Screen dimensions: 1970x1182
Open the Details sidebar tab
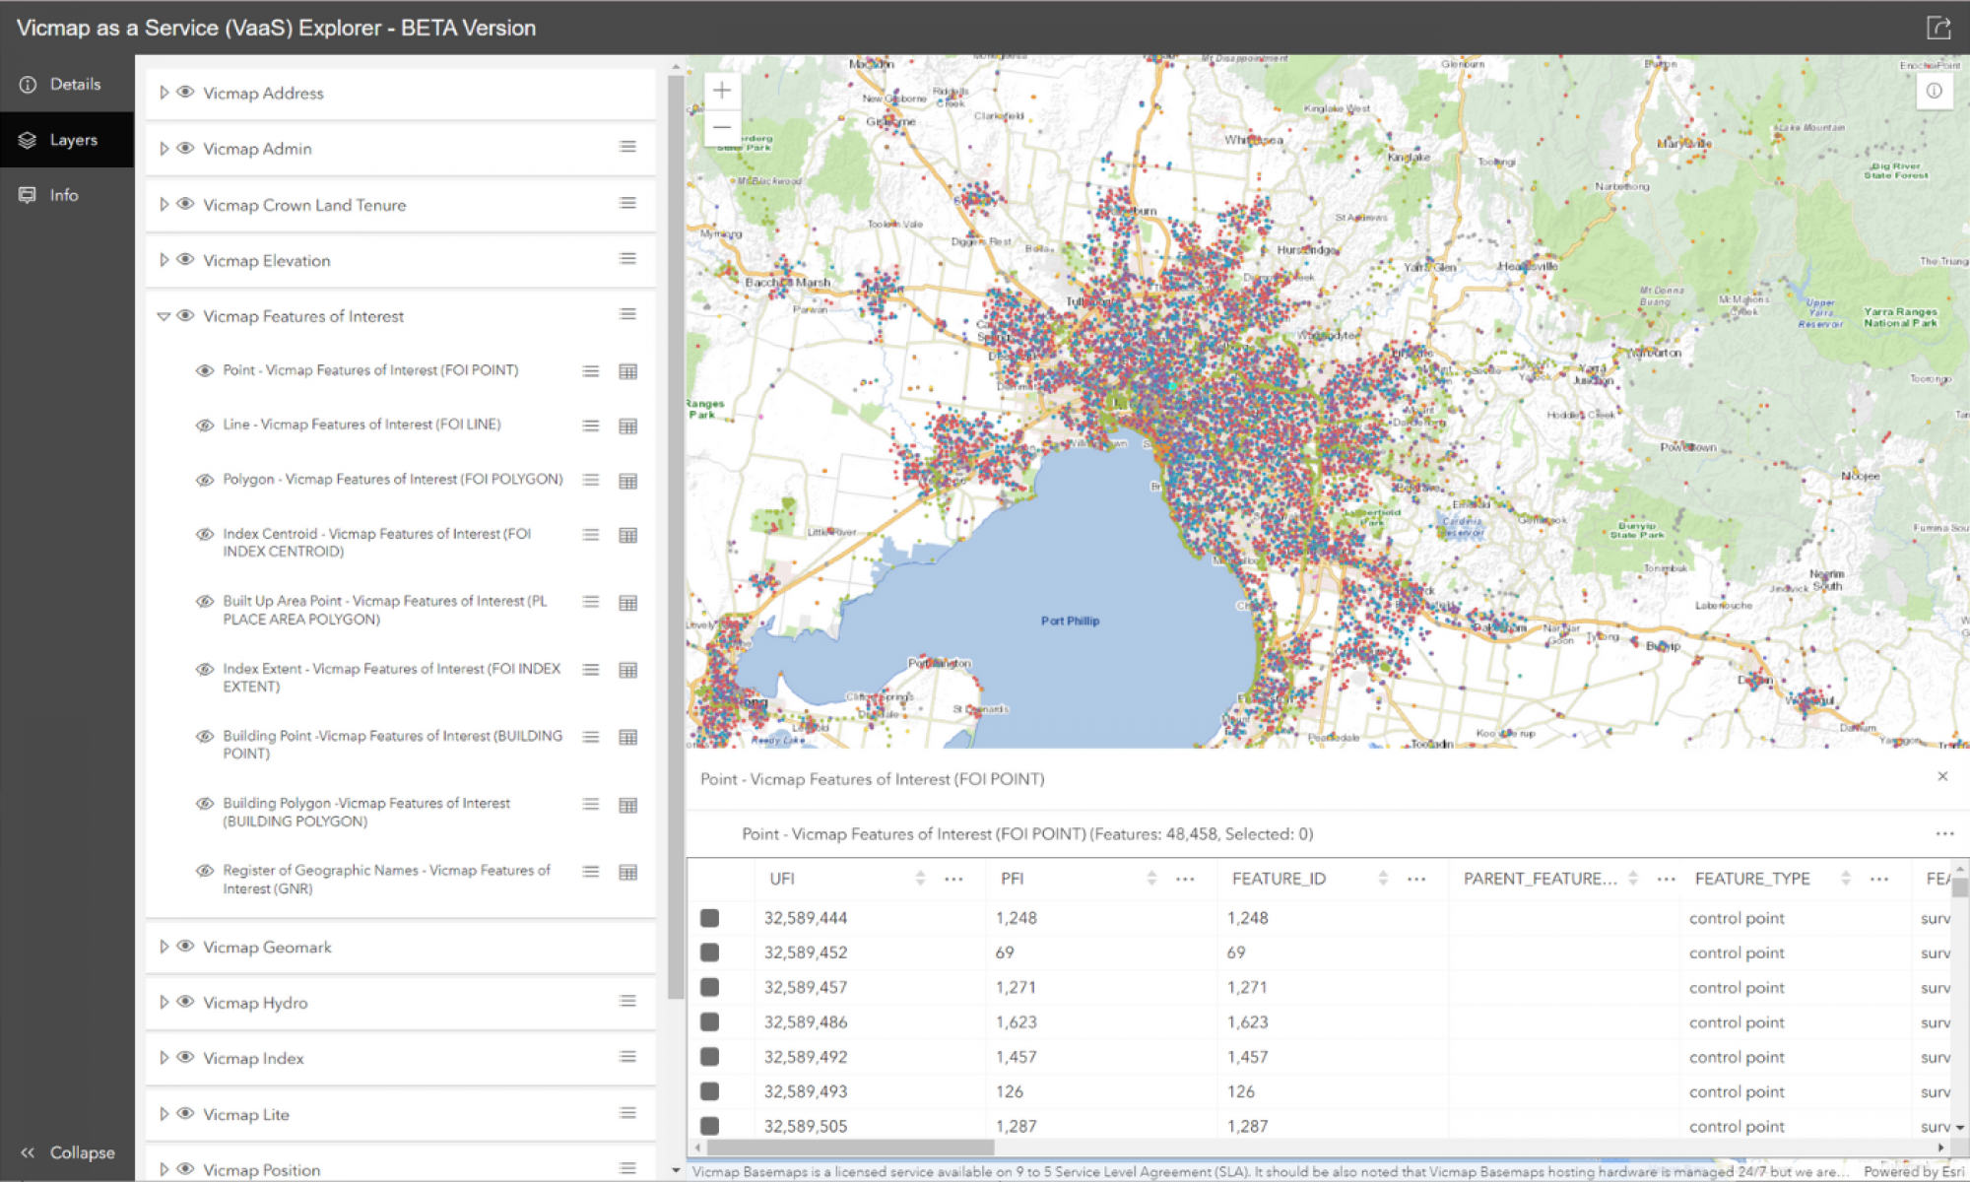pos(67,84)
